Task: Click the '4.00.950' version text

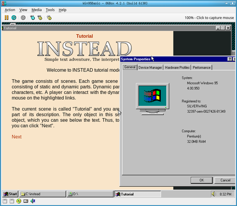Action: (x=193, y=88)
